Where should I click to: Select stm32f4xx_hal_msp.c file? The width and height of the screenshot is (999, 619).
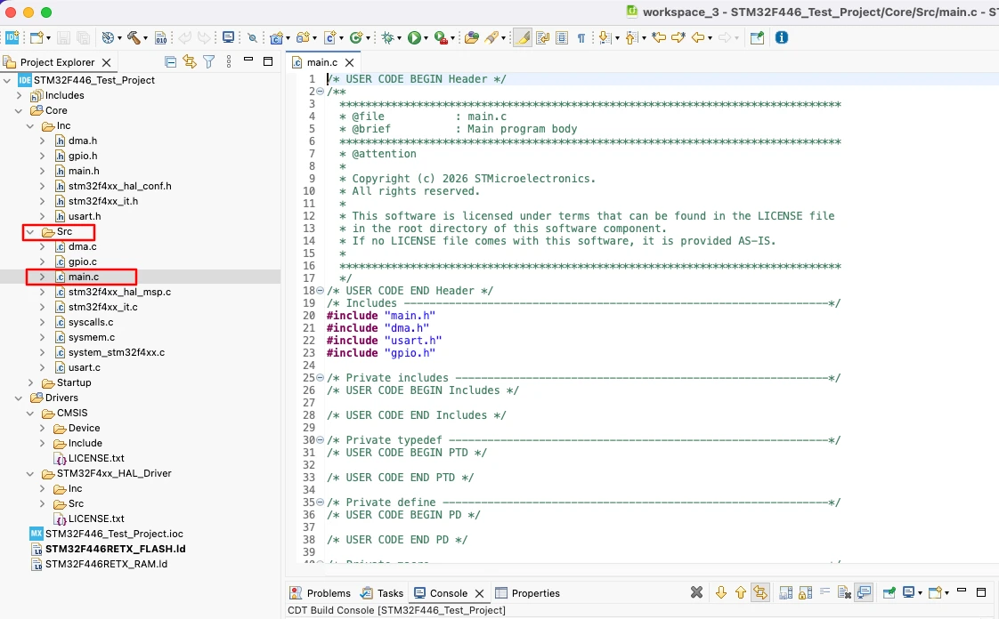[119, 292]
